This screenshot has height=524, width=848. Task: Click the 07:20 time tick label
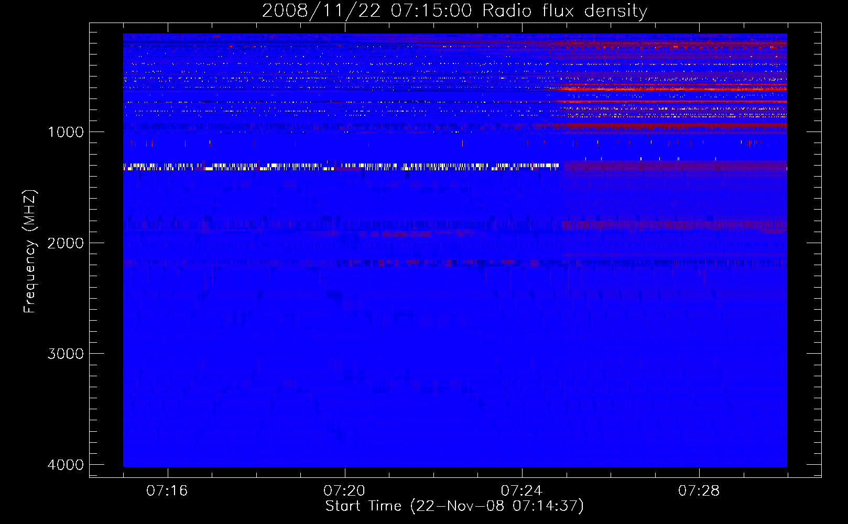344,490
